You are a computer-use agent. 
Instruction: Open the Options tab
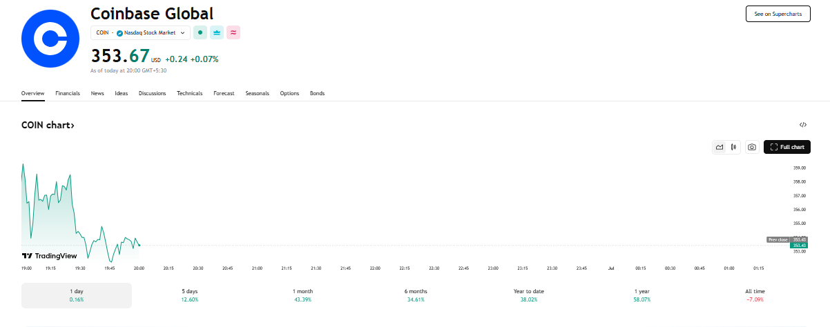(x=289, y=93)
